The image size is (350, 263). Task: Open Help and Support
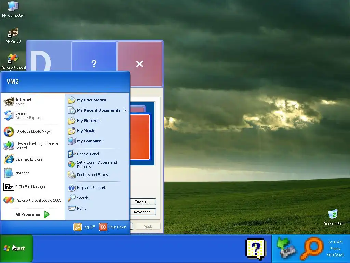point(97,188)
